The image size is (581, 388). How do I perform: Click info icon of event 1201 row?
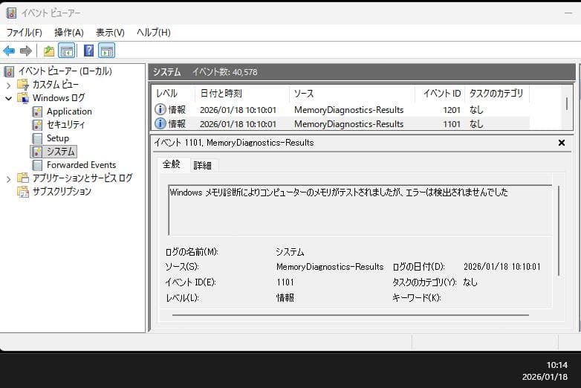click(x=160, y=109)
